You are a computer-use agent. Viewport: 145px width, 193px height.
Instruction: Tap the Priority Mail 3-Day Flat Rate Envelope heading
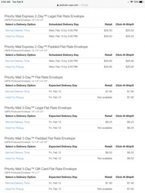coord(33,77)
